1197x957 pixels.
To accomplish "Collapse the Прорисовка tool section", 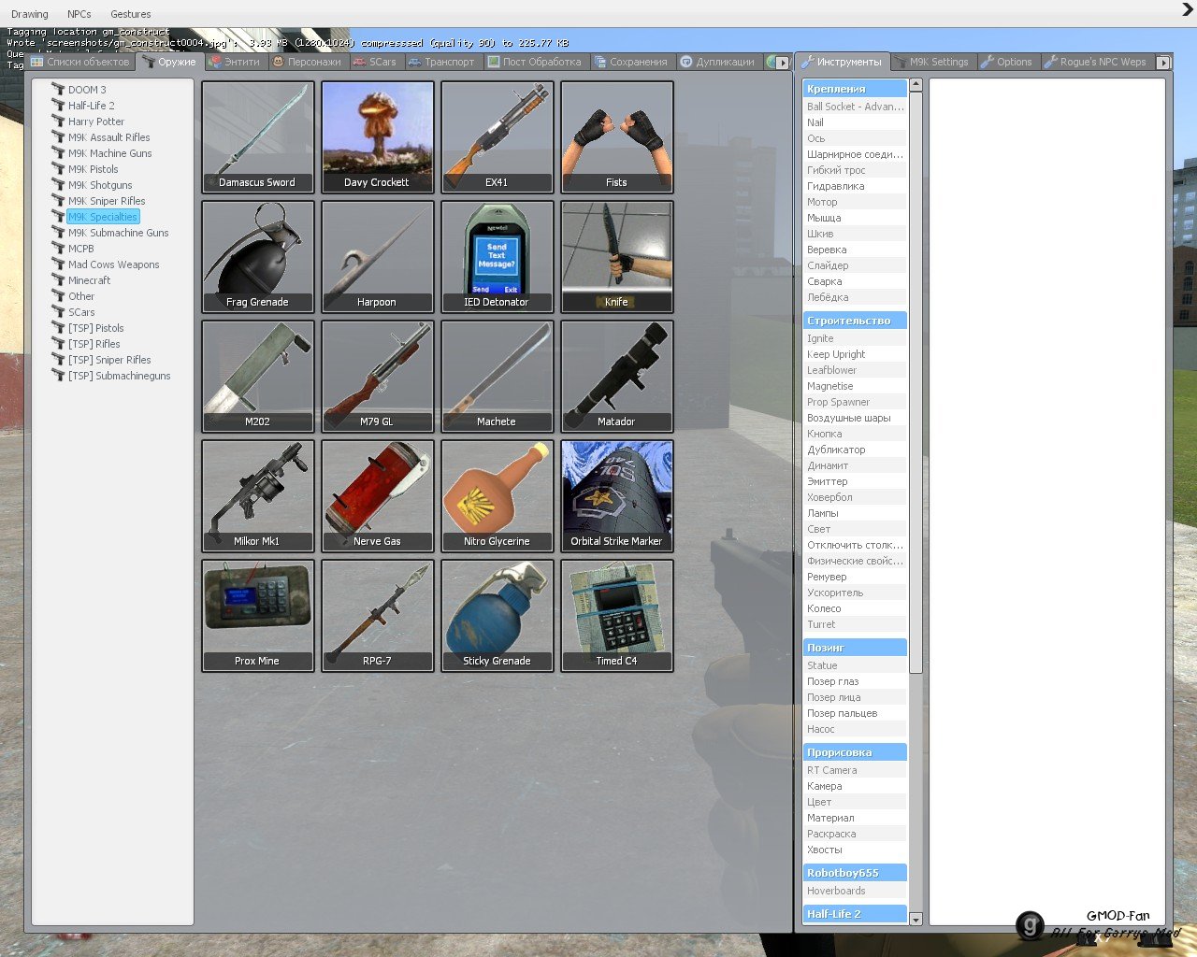I will [855, 752].
